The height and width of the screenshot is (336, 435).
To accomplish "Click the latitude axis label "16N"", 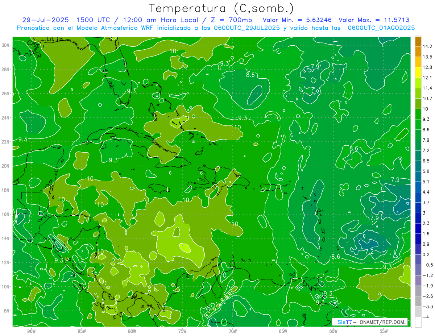I will click(x=6, y=214).
